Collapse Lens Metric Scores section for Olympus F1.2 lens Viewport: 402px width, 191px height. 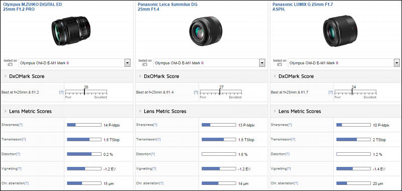(6, 111)
